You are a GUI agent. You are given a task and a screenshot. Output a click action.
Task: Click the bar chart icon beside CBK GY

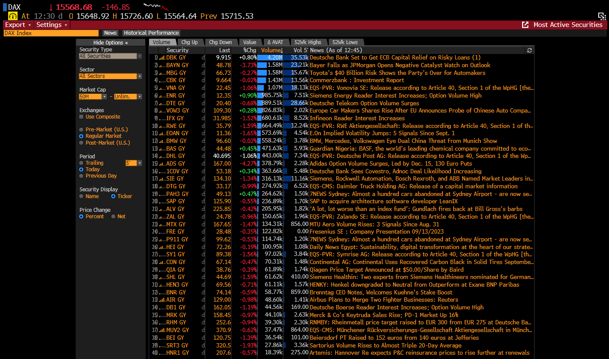point(162,80)
